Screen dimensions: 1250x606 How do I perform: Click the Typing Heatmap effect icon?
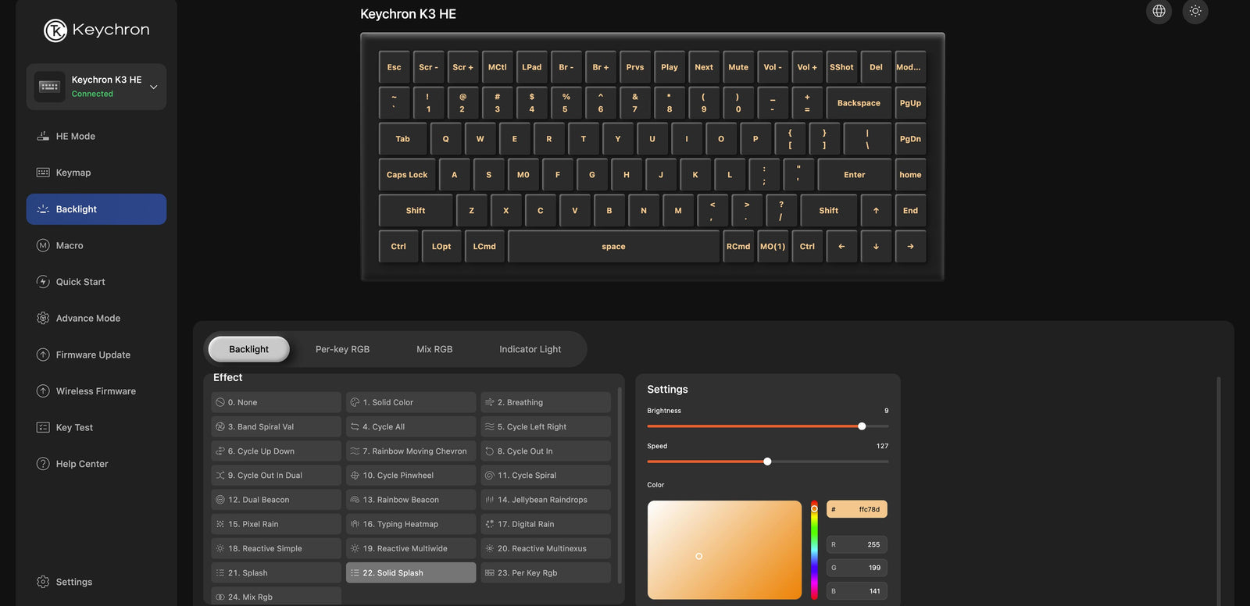click(x=355, y=524)
